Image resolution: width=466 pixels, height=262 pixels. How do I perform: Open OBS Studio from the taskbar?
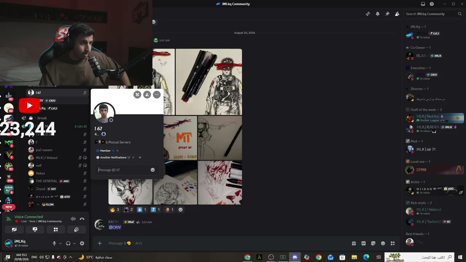(271, 257)
